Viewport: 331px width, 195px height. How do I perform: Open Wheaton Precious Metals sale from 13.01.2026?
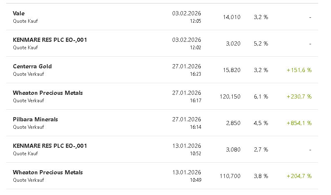48,173
